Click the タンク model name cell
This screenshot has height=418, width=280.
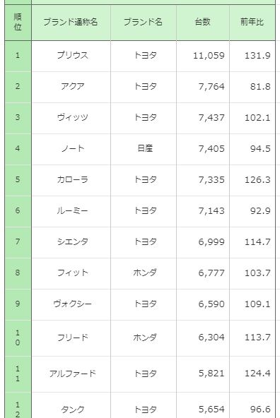[x=71, y=405]
